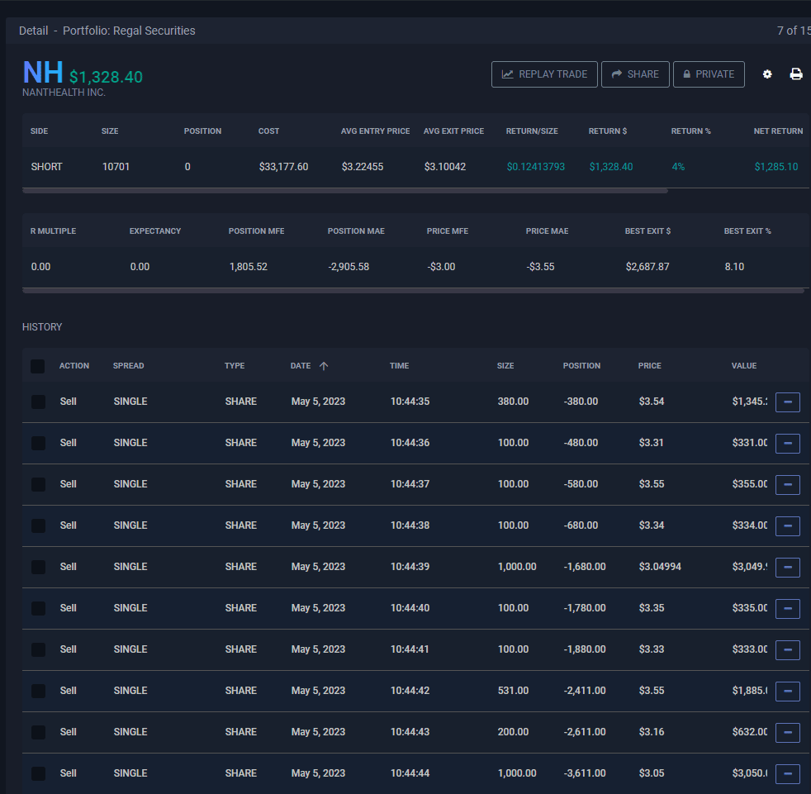This screenshot has width=811, height=794.
Task: Click the print icon
Action: coord(796,74)
